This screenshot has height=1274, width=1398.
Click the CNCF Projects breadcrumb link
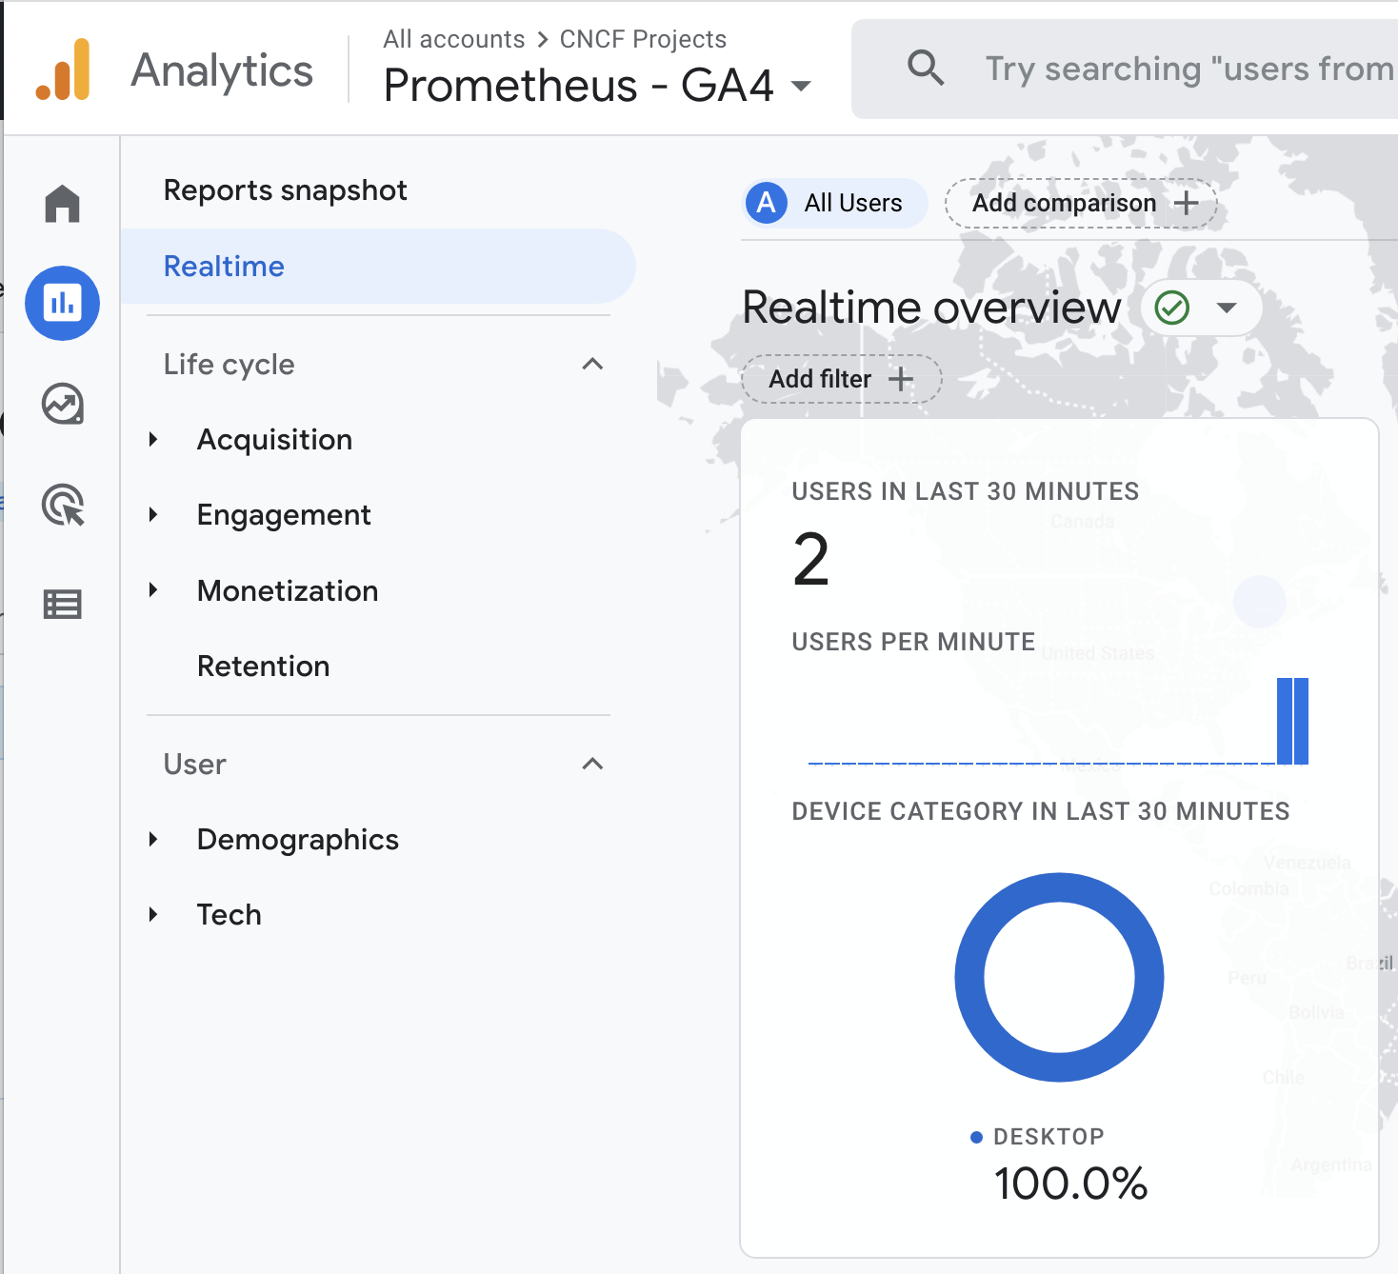[x=643, y=39]
